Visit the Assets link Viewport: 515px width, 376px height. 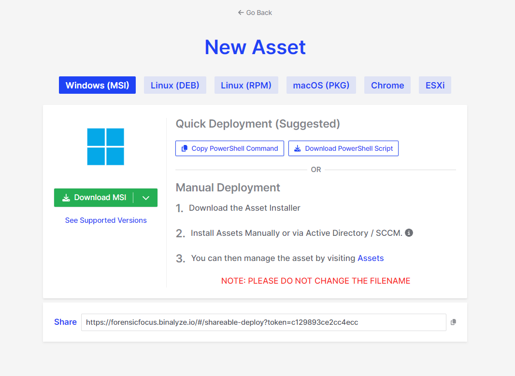[x=371, y=258]
